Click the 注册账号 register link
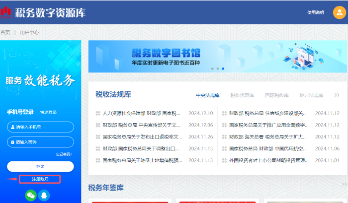348x203 pixels. [x=40, y=179]
